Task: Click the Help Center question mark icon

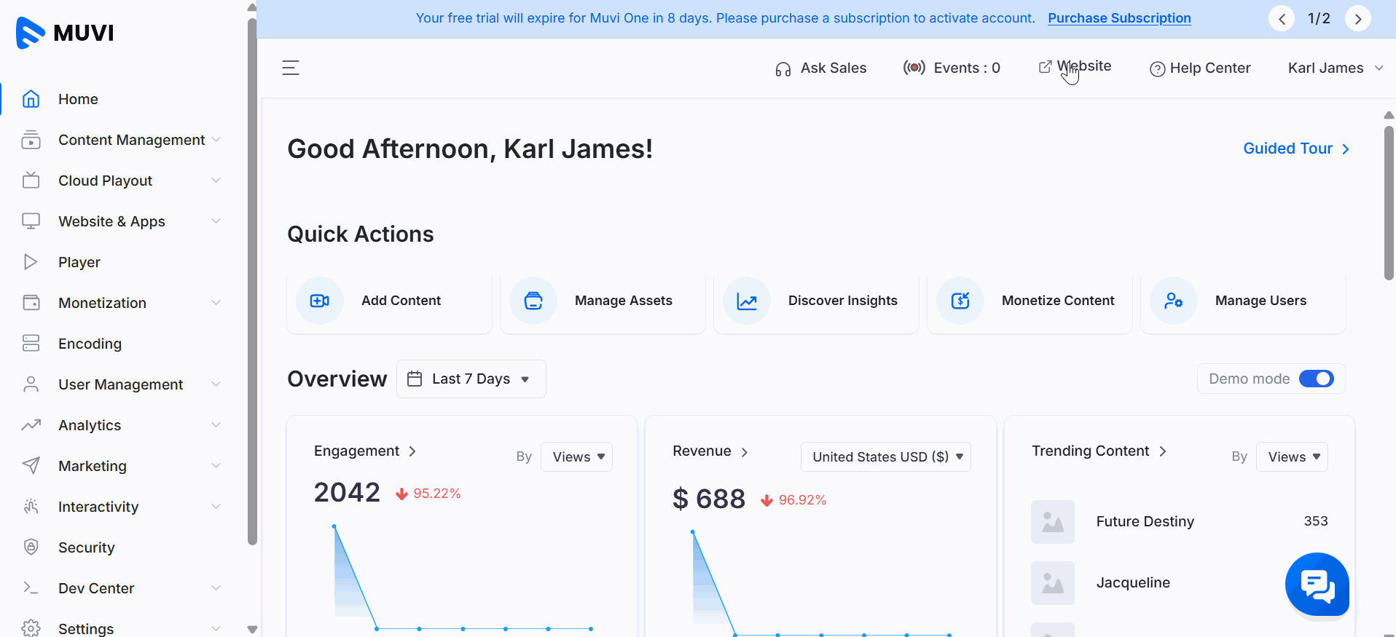Action: [x=1157, y=69]
